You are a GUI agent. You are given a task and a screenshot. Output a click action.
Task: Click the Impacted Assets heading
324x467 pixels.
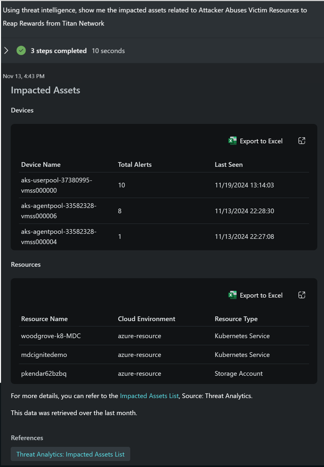45,90
